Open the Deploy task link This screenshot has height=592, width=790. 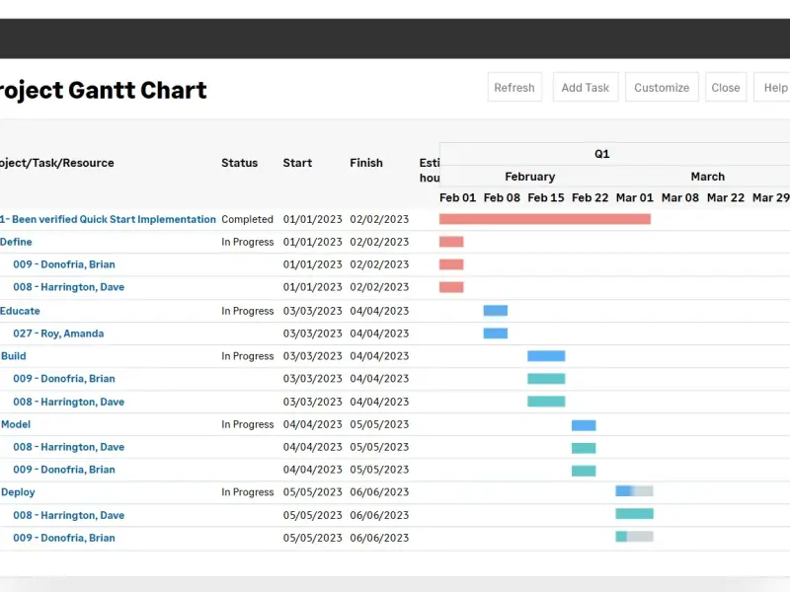18,492
